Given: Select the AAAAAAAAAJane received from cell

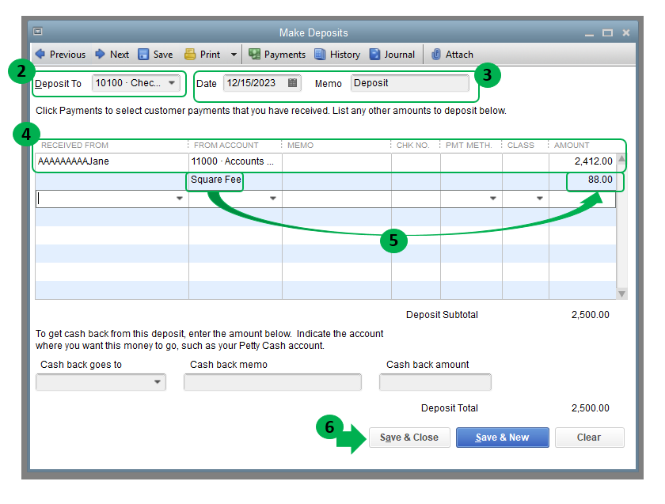Looking at the screenshot, I should (x=112, y=162).
